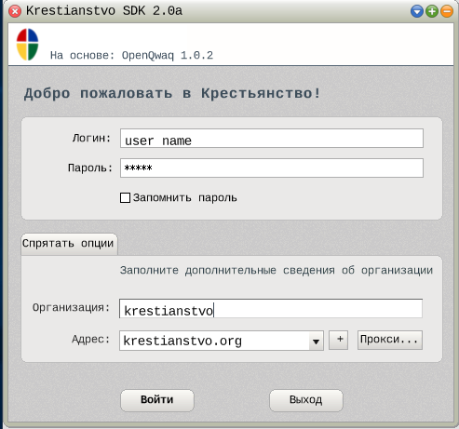Click the Адрес: field label
This screenshot has height=429, width=459.
[x=90, y=340]
